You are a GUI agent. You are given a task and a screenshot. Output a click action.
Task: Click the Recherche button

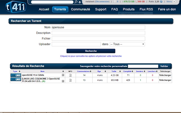(91, 51)
